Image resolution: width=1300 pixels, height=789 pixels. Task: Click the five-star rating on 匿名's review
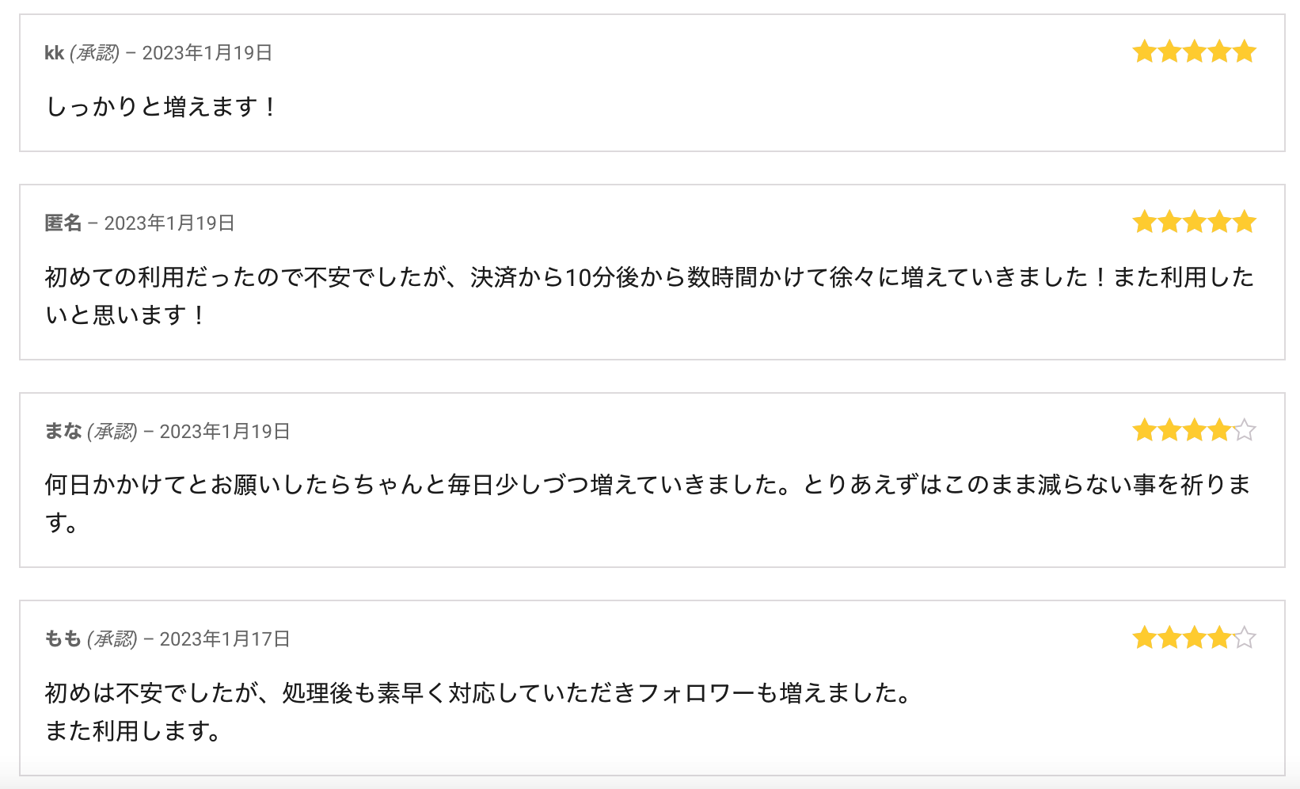coord(1194,222)
